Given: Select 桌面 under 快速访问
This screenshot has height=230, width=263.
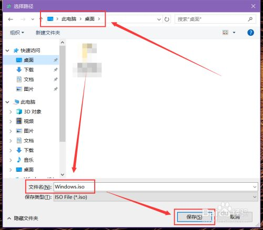Looking at the screenshot, I should click(x=28, y=60).
